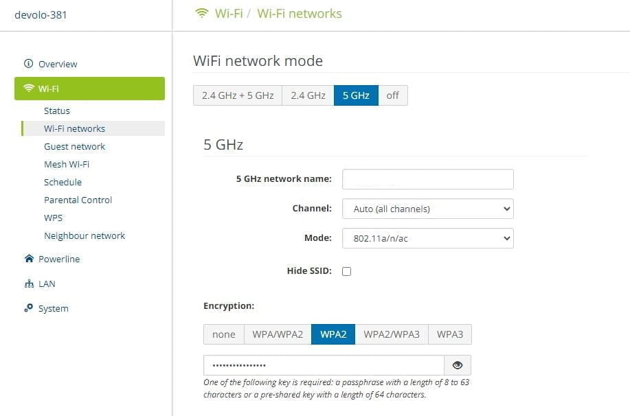The image size is (630, 416).
Task: Set encryption to none
Action: pyautogui.click(x=223, y=334)
